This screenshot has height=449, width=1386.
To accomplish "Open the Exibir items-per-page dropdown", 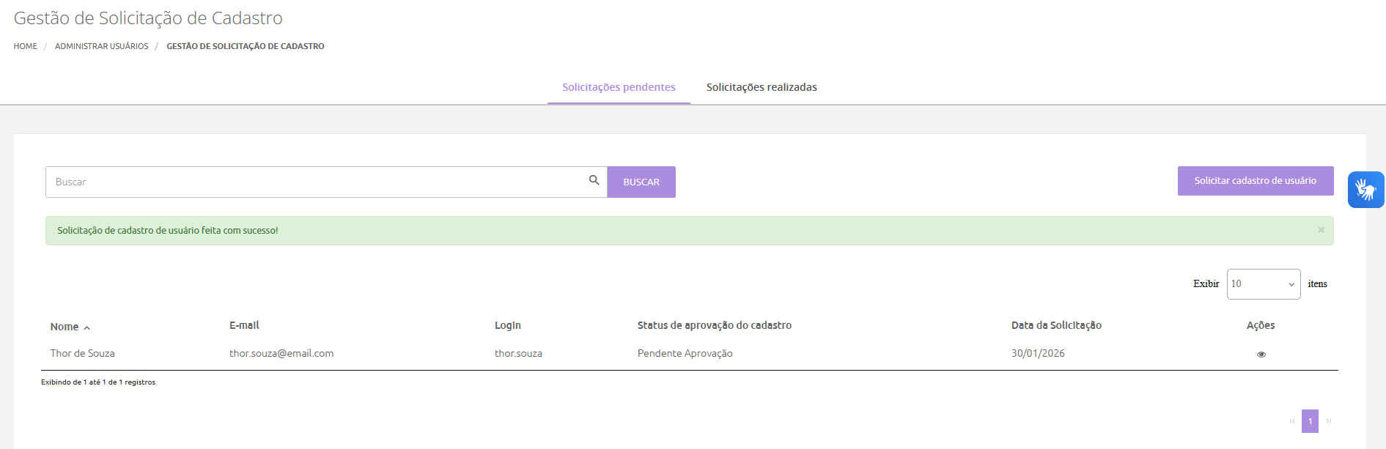I will (x=1263, y=284).
